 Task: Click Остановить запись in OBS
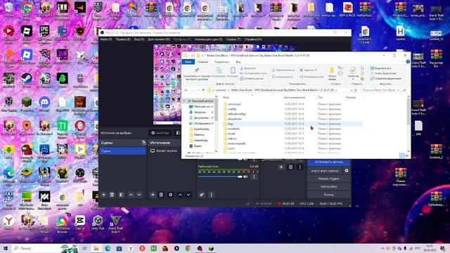tap(328, 162)
